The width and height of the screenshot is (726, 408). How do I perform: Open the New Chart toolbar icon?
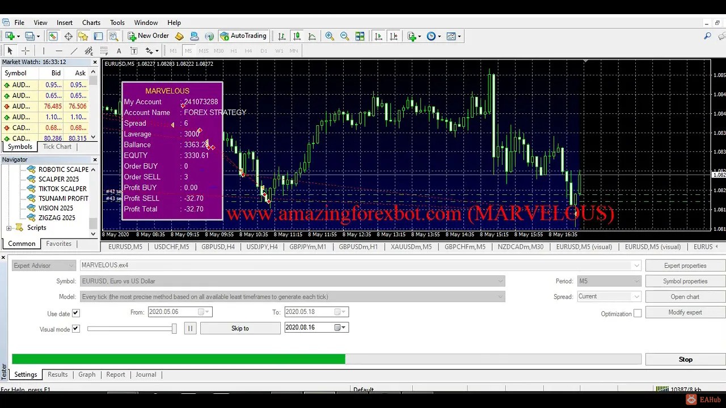click(10, 36)
